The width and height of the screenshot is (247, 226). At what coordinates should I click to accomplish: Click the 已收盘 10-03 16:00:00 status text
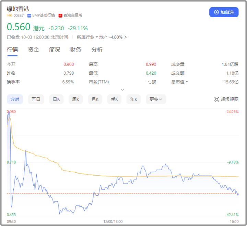(37, 37)
